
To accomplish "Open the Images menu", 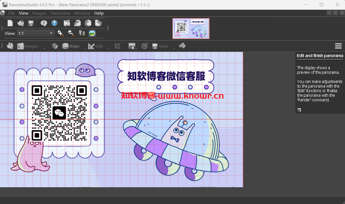I will click(x=39, y=13).
